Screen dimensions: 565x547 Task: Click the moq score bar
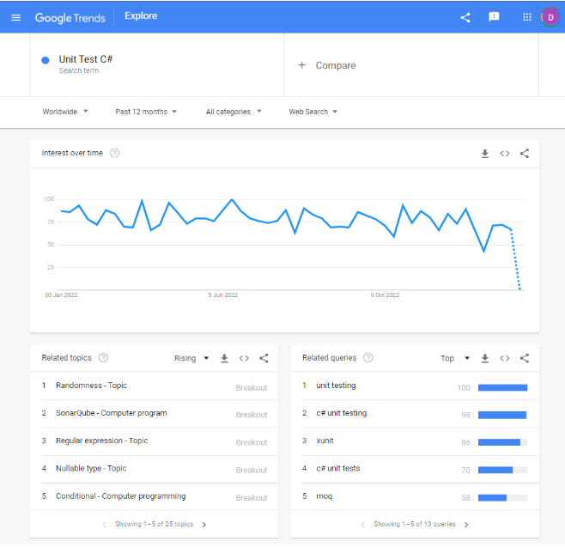pos(502,498)
